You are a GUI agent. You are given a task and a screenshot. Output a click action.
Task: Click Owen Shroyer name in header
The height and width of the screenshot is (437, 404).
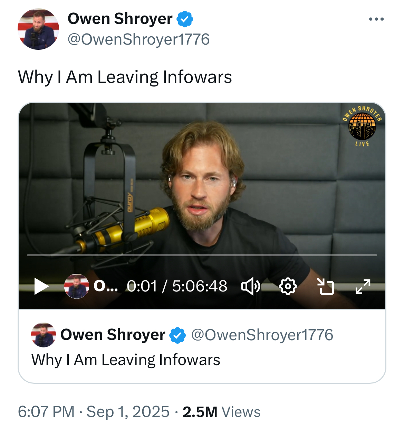coord(120,19)
